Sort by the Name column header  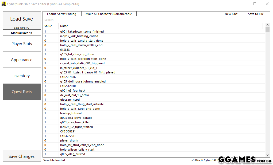(x=64, y=26)
